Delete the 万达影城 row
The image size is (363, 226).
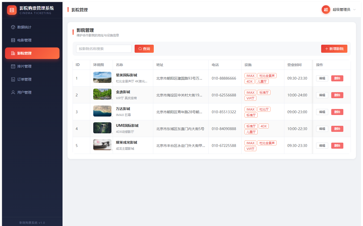[x=337, y=112]
